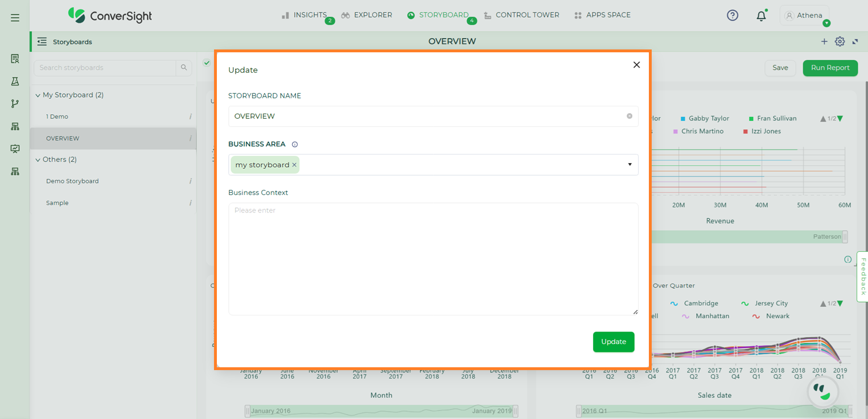Open the hamburger main menu
The height and width of the screenshot is (419, 868).
click(15, 18)
